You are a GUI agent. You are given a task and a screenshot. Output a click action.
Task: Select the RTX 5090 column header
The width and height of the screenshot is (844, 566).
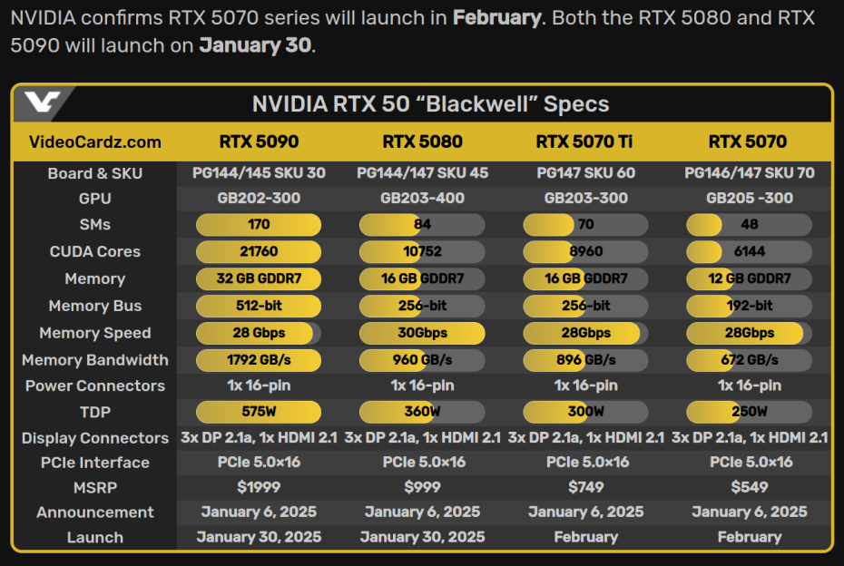click(259, 141)
